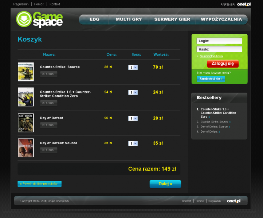Screen dimensions: 263x218
Task: Open the MULTI GRY tab
Action: [x=130, y=19]
